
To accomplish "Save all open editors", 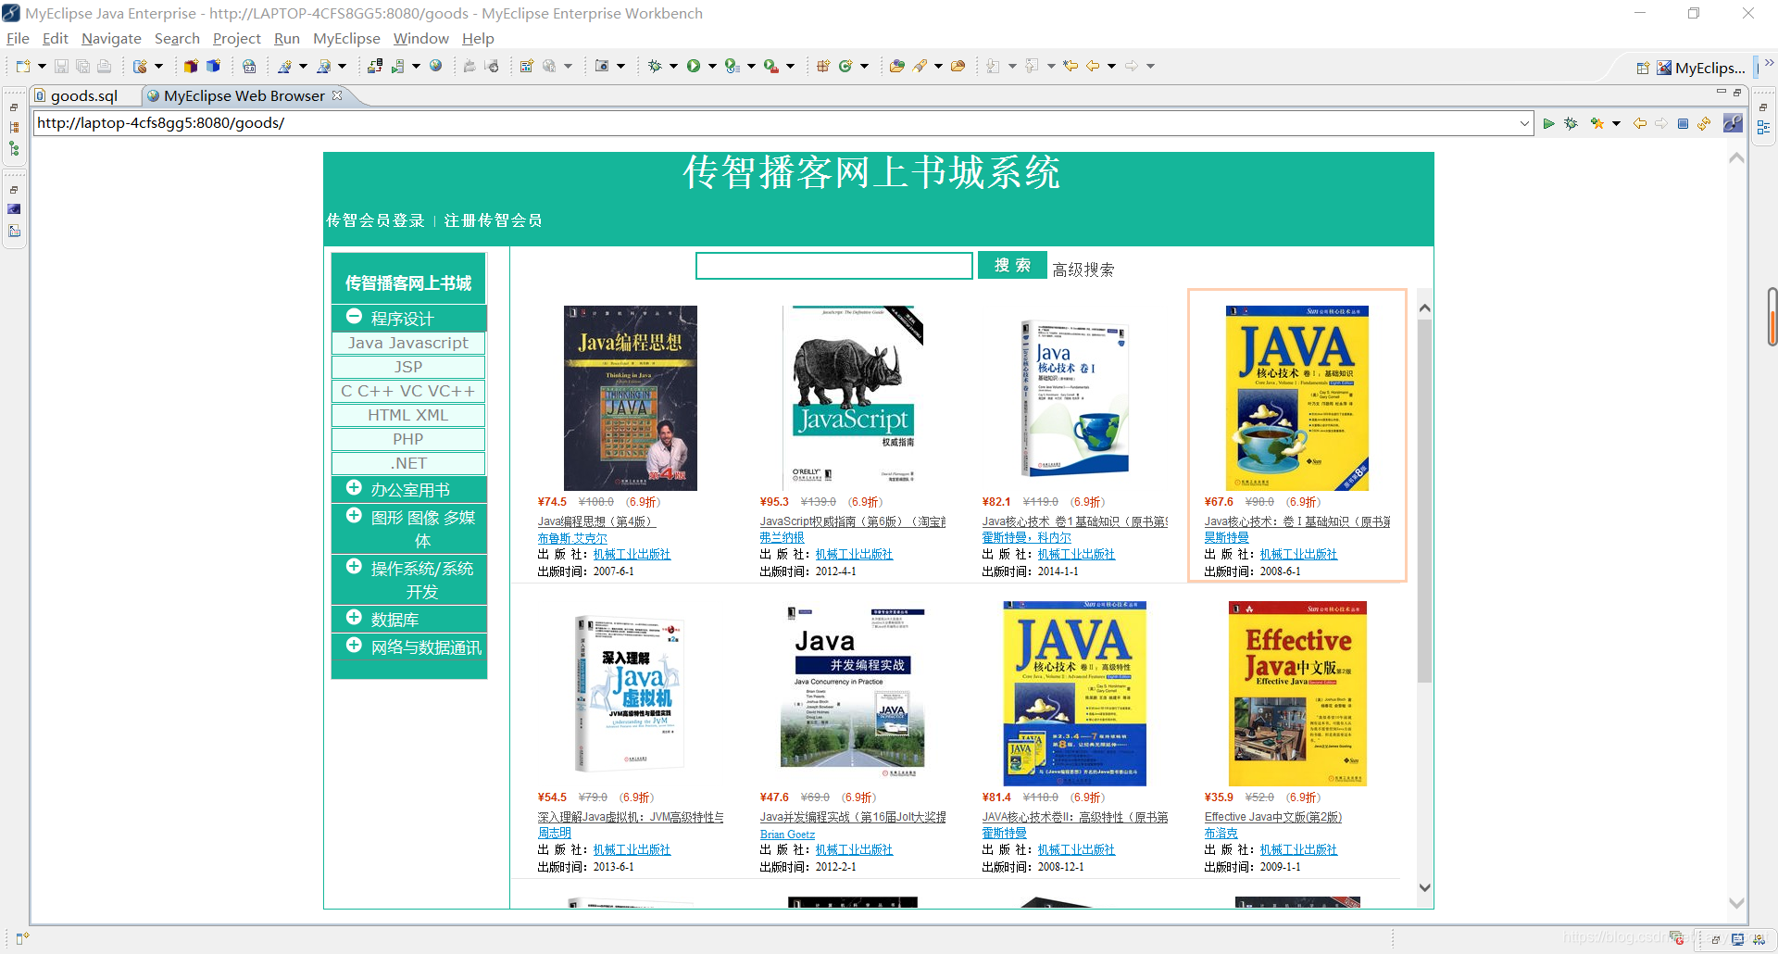I will pos(82,65).
